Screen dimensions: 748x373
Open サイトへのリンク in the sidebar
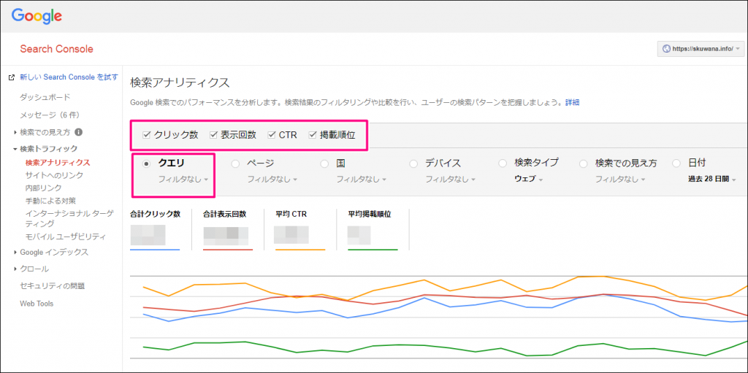click(x=54, y=175)
